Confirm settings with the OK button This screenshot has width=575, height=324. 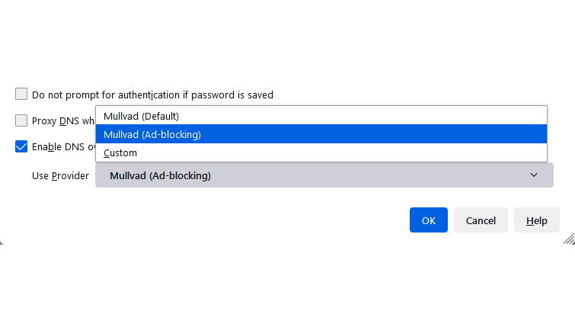point(429,220)
